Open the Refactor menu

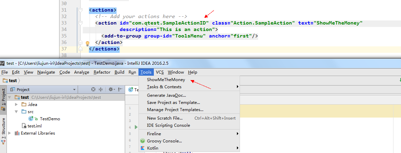[x=102, y=72]
